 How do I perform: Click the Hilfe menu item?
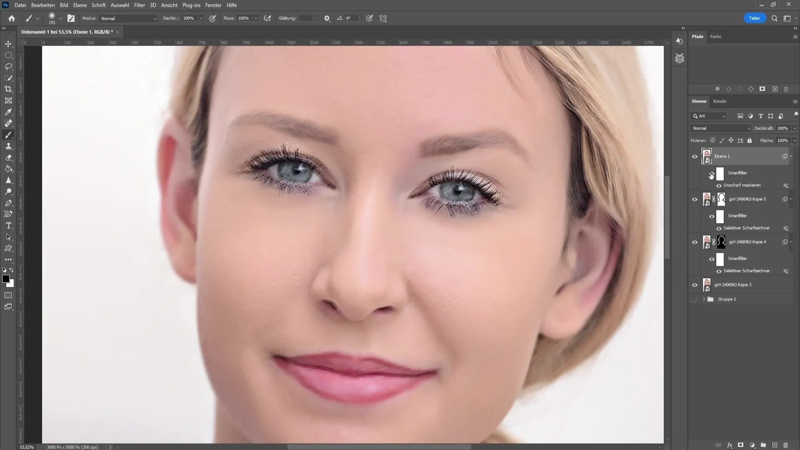click(231, 5)
